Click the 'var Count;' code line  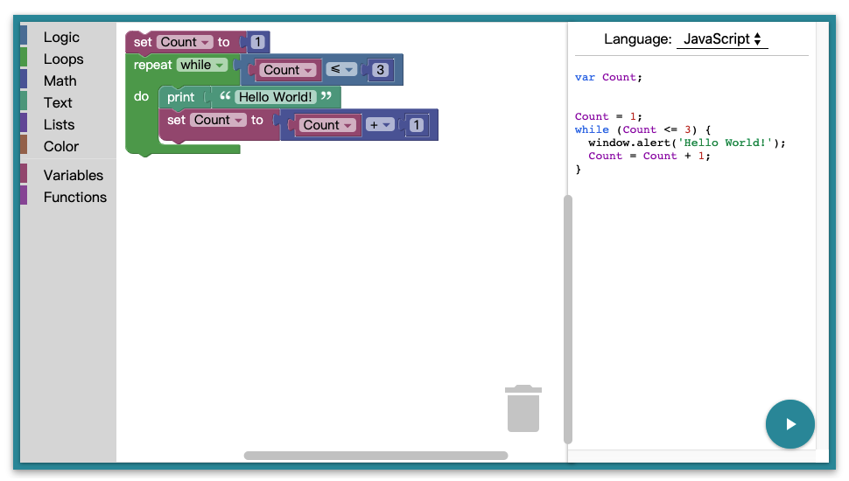(608, 77)
